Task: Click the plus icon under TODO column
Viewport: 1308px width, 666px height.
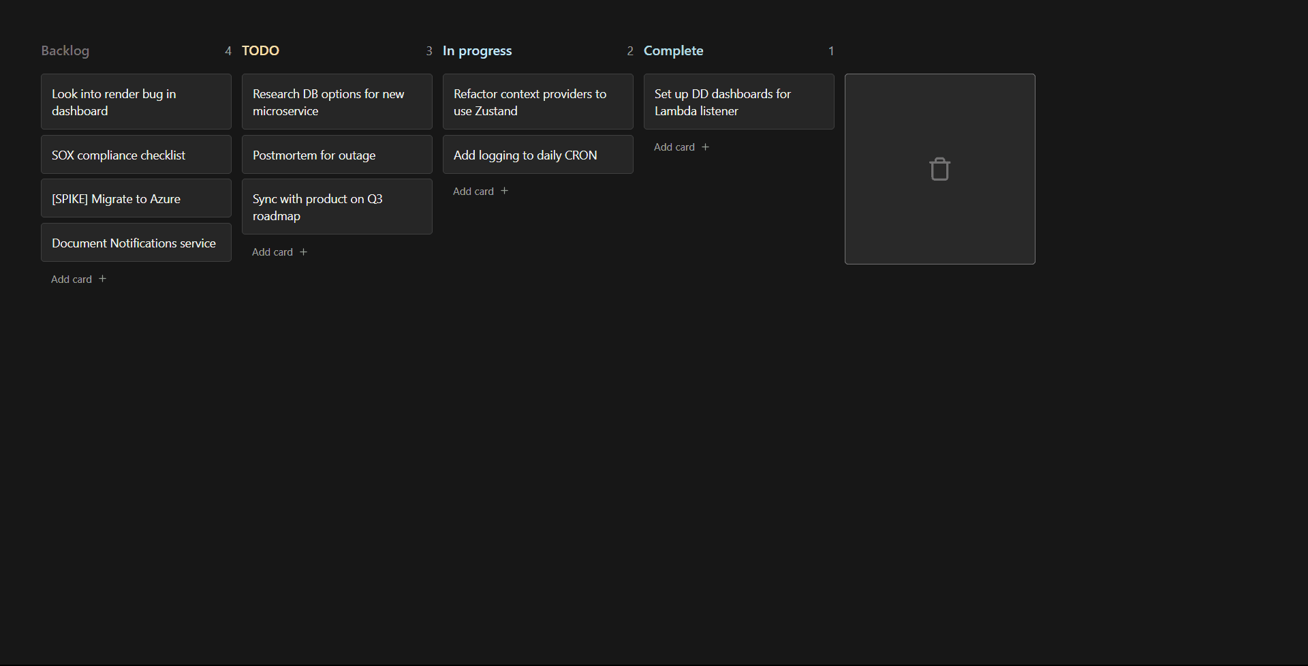Action: [303, 252]
